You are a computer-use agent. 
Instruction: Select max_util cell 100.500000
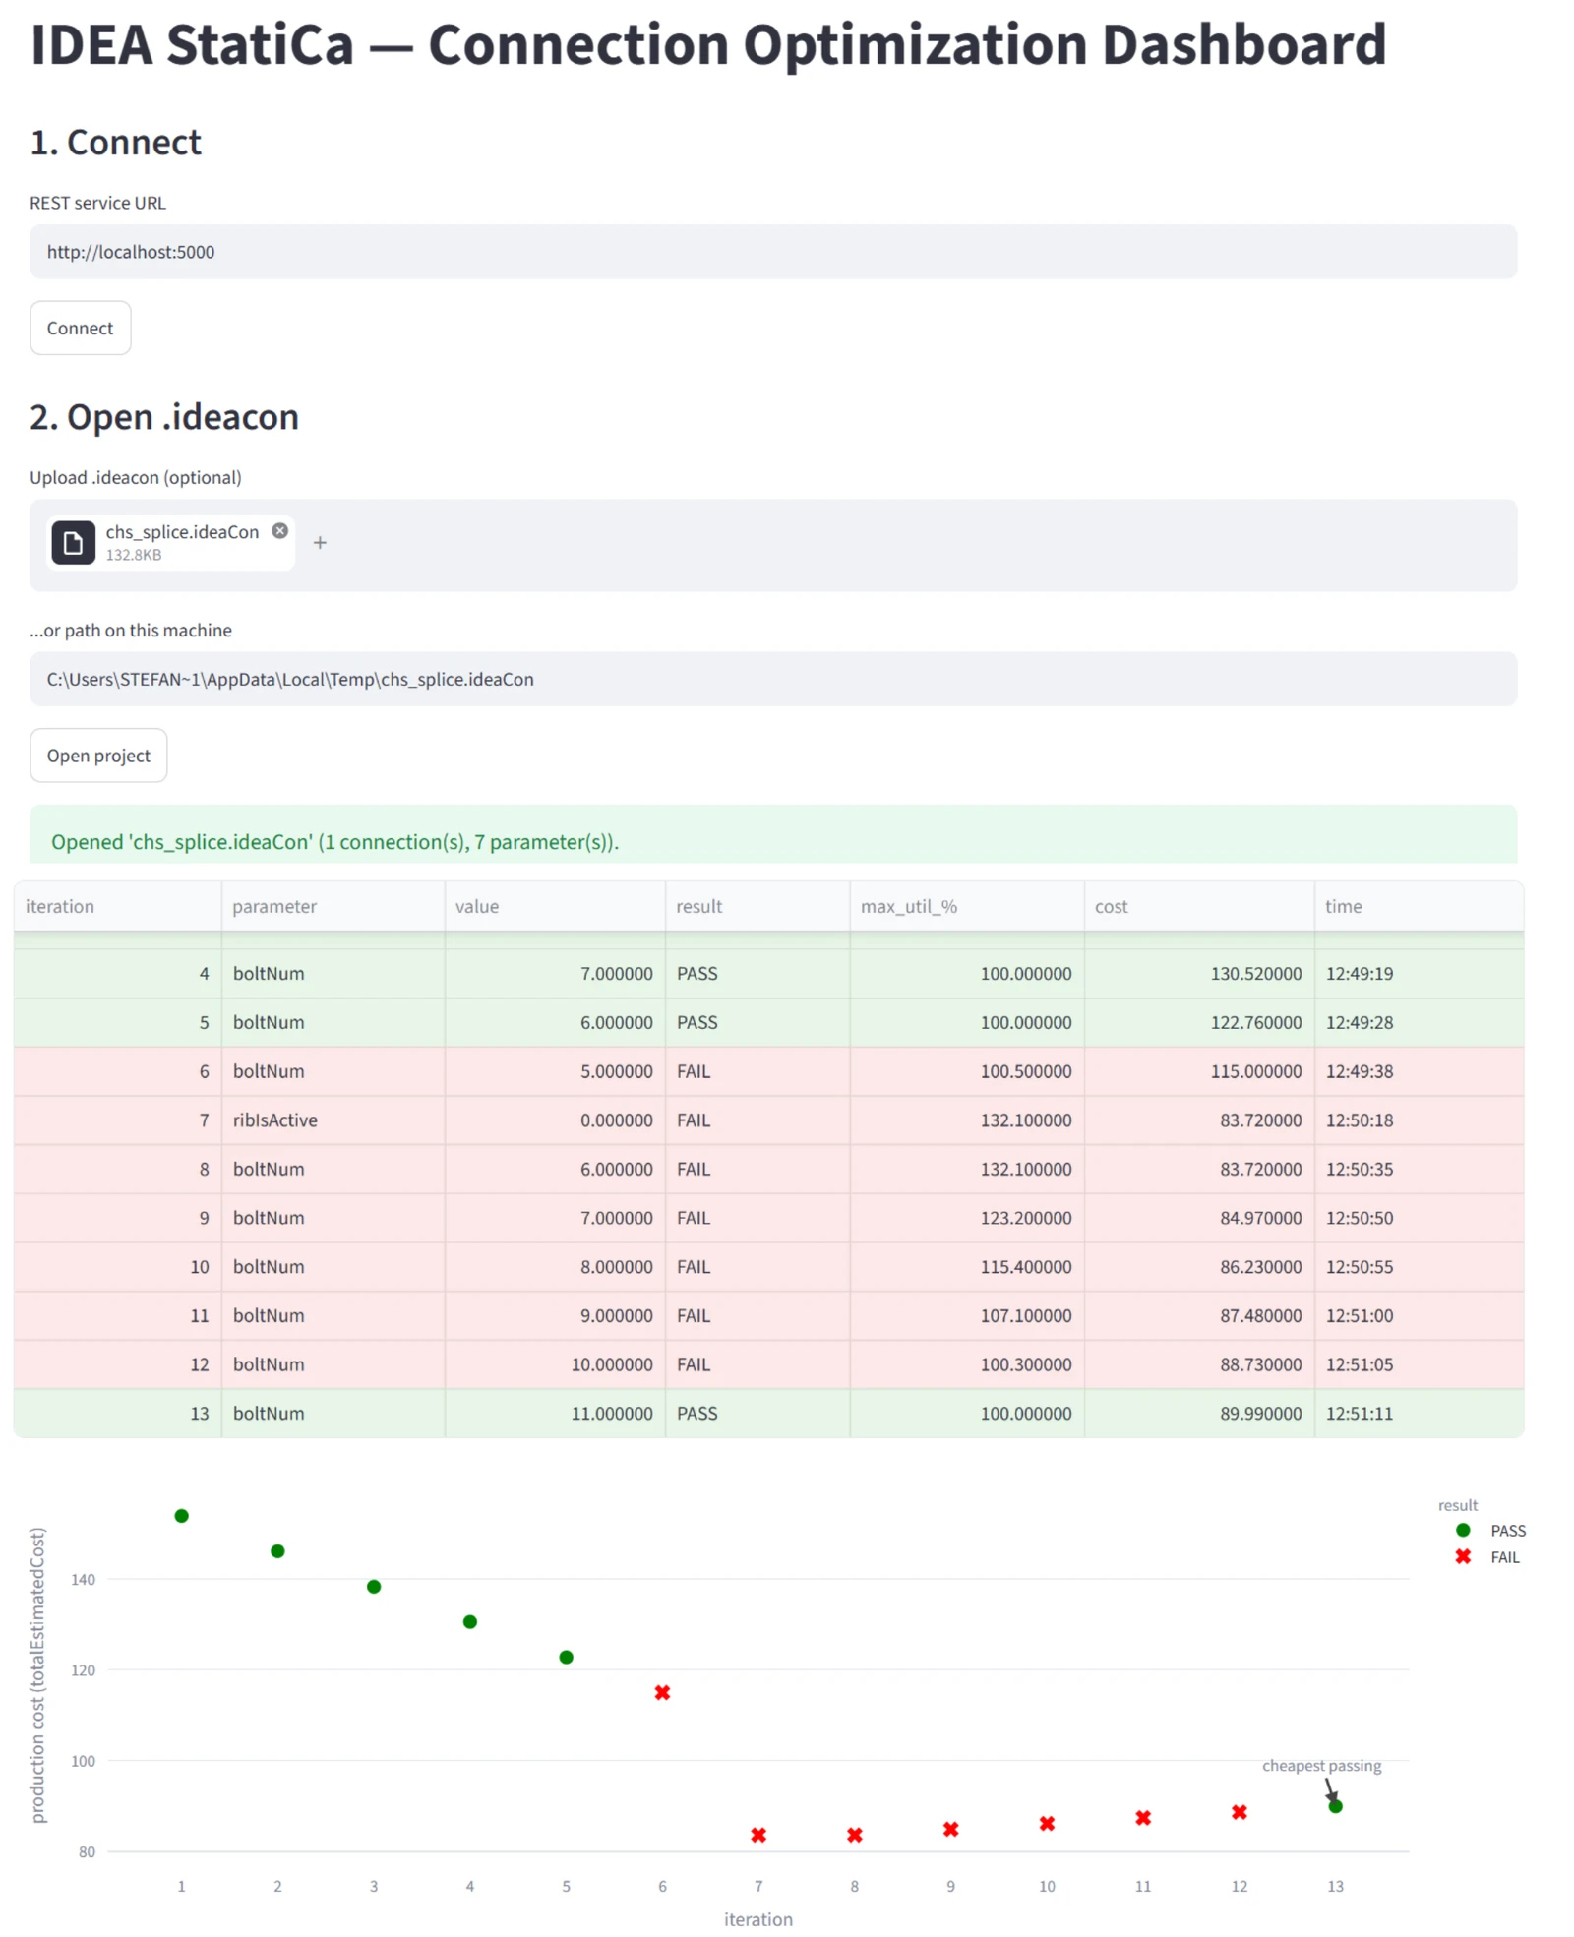(967, 1071)
